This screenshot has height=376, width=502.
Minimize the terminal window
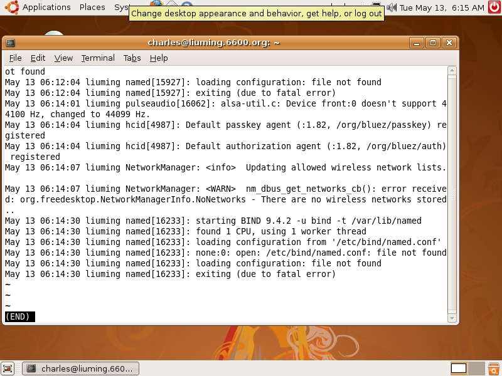tap(417, 43)
